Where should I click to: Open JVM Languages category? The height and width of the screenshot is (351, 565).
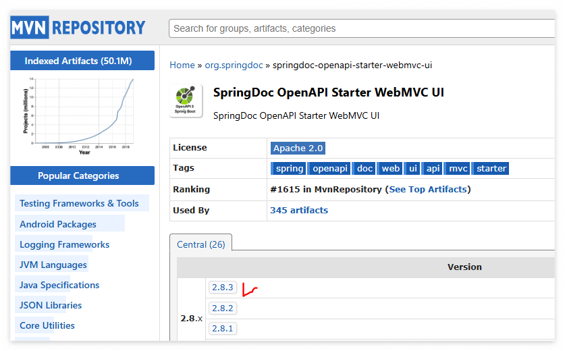[53, 265]
